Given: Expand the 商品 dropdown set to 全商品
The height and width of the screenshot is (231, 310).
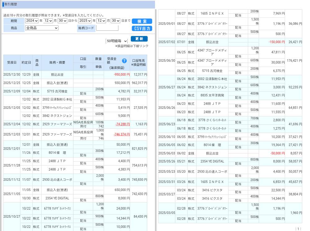Looking at the screenshot, I should tap(42, 28).
